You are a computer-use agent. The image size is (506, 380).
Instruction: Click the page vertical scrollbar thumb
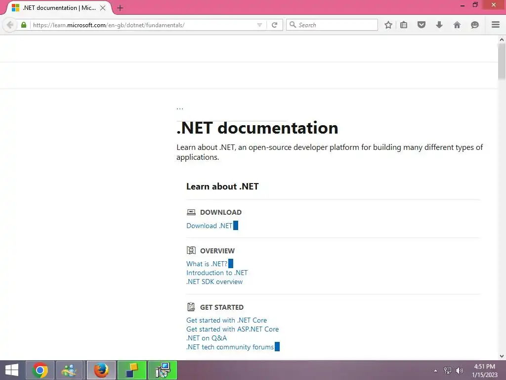click(x=502, y=61)
